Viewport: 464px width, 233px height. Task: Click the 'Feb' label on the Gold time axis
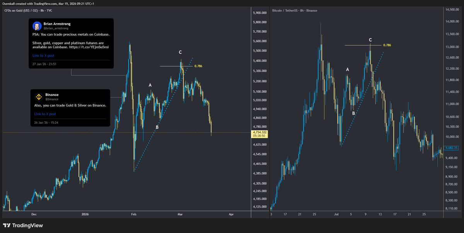(x=134, y=214)
